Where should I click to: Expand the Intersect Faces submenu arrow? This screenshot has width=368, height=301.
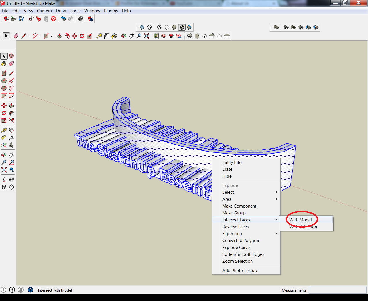277,220
